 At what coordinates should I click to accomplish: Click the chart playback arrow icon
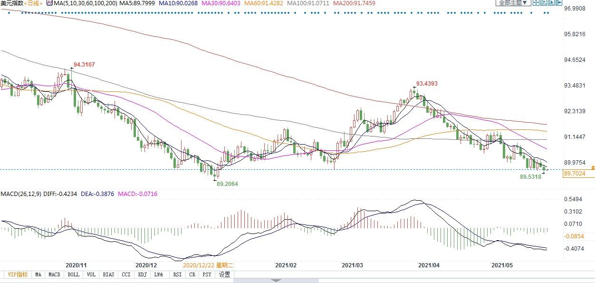click(x=551, y=2)
